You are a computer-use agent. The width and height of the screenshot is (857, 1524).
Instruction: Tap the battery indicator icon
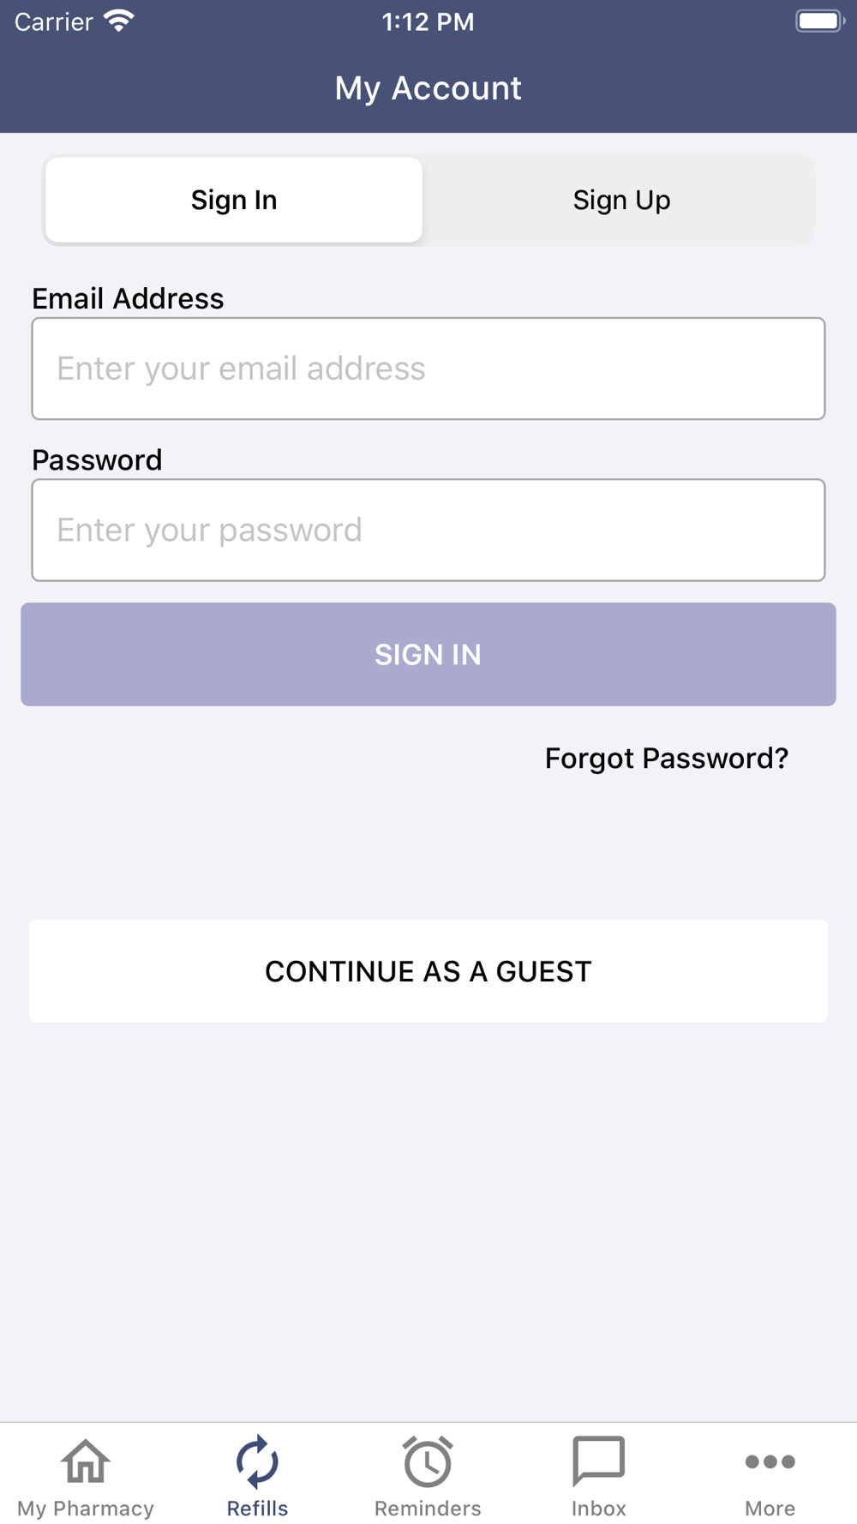point(819,21)
